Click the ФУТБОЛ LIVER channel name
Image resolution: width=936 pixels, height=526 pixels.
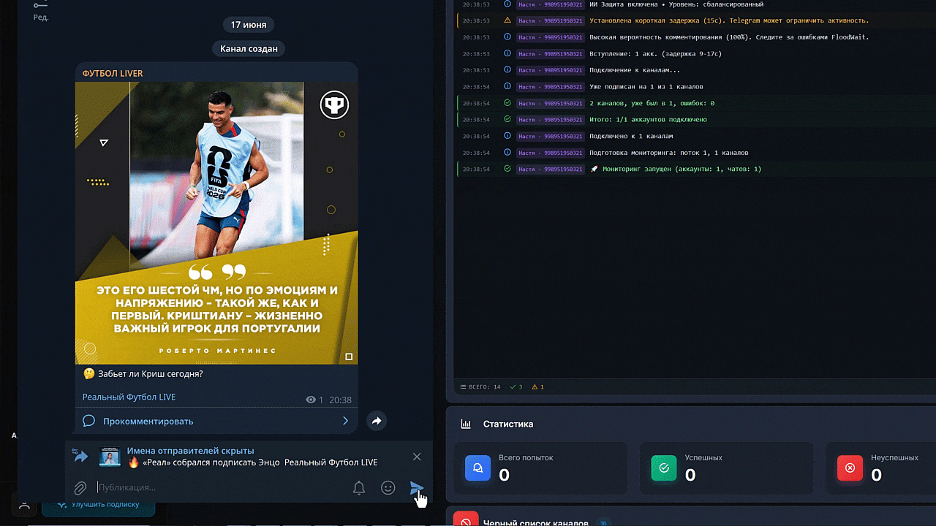tap(113, 74)
